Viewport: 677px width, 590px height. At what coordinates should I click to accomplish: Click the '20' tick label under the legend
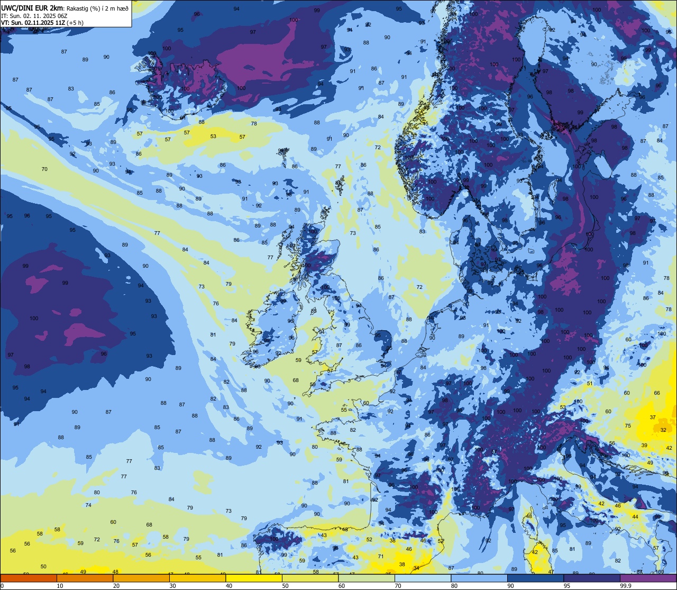116,586
